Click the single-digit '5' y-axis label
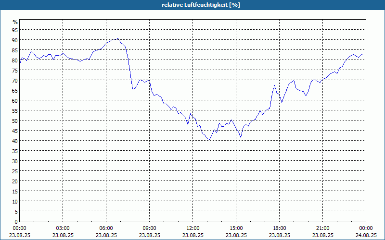This screenshot has height=240, width=385. (x=16, y=212)
